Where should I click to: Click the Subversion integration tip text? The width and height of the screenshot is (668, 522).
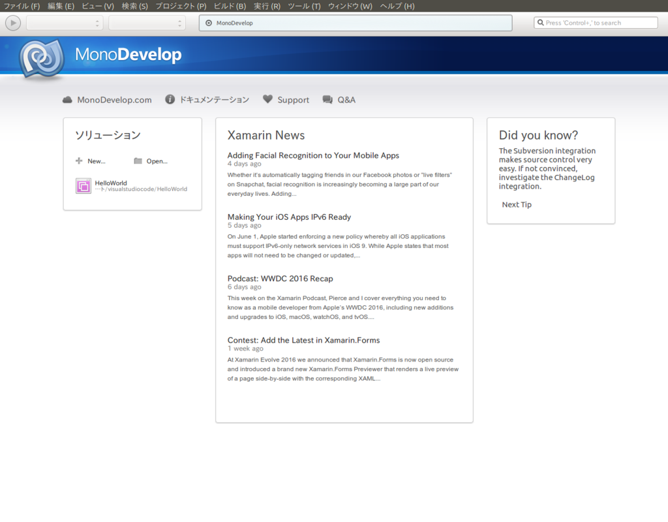(x=547, y=168)
